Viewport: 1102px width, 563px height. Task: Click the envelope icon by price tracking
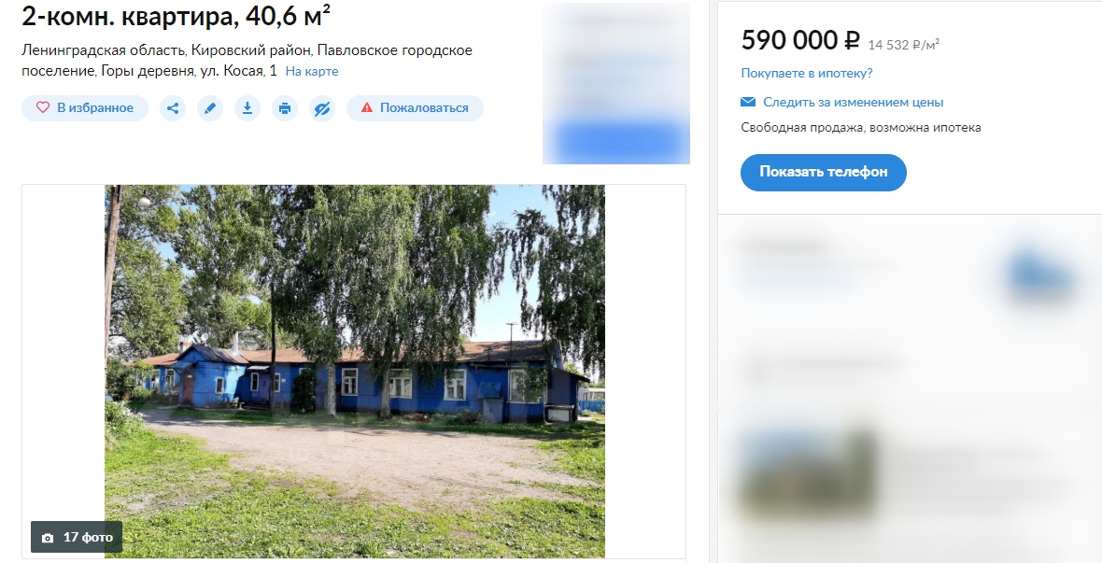tap(748, 102)
